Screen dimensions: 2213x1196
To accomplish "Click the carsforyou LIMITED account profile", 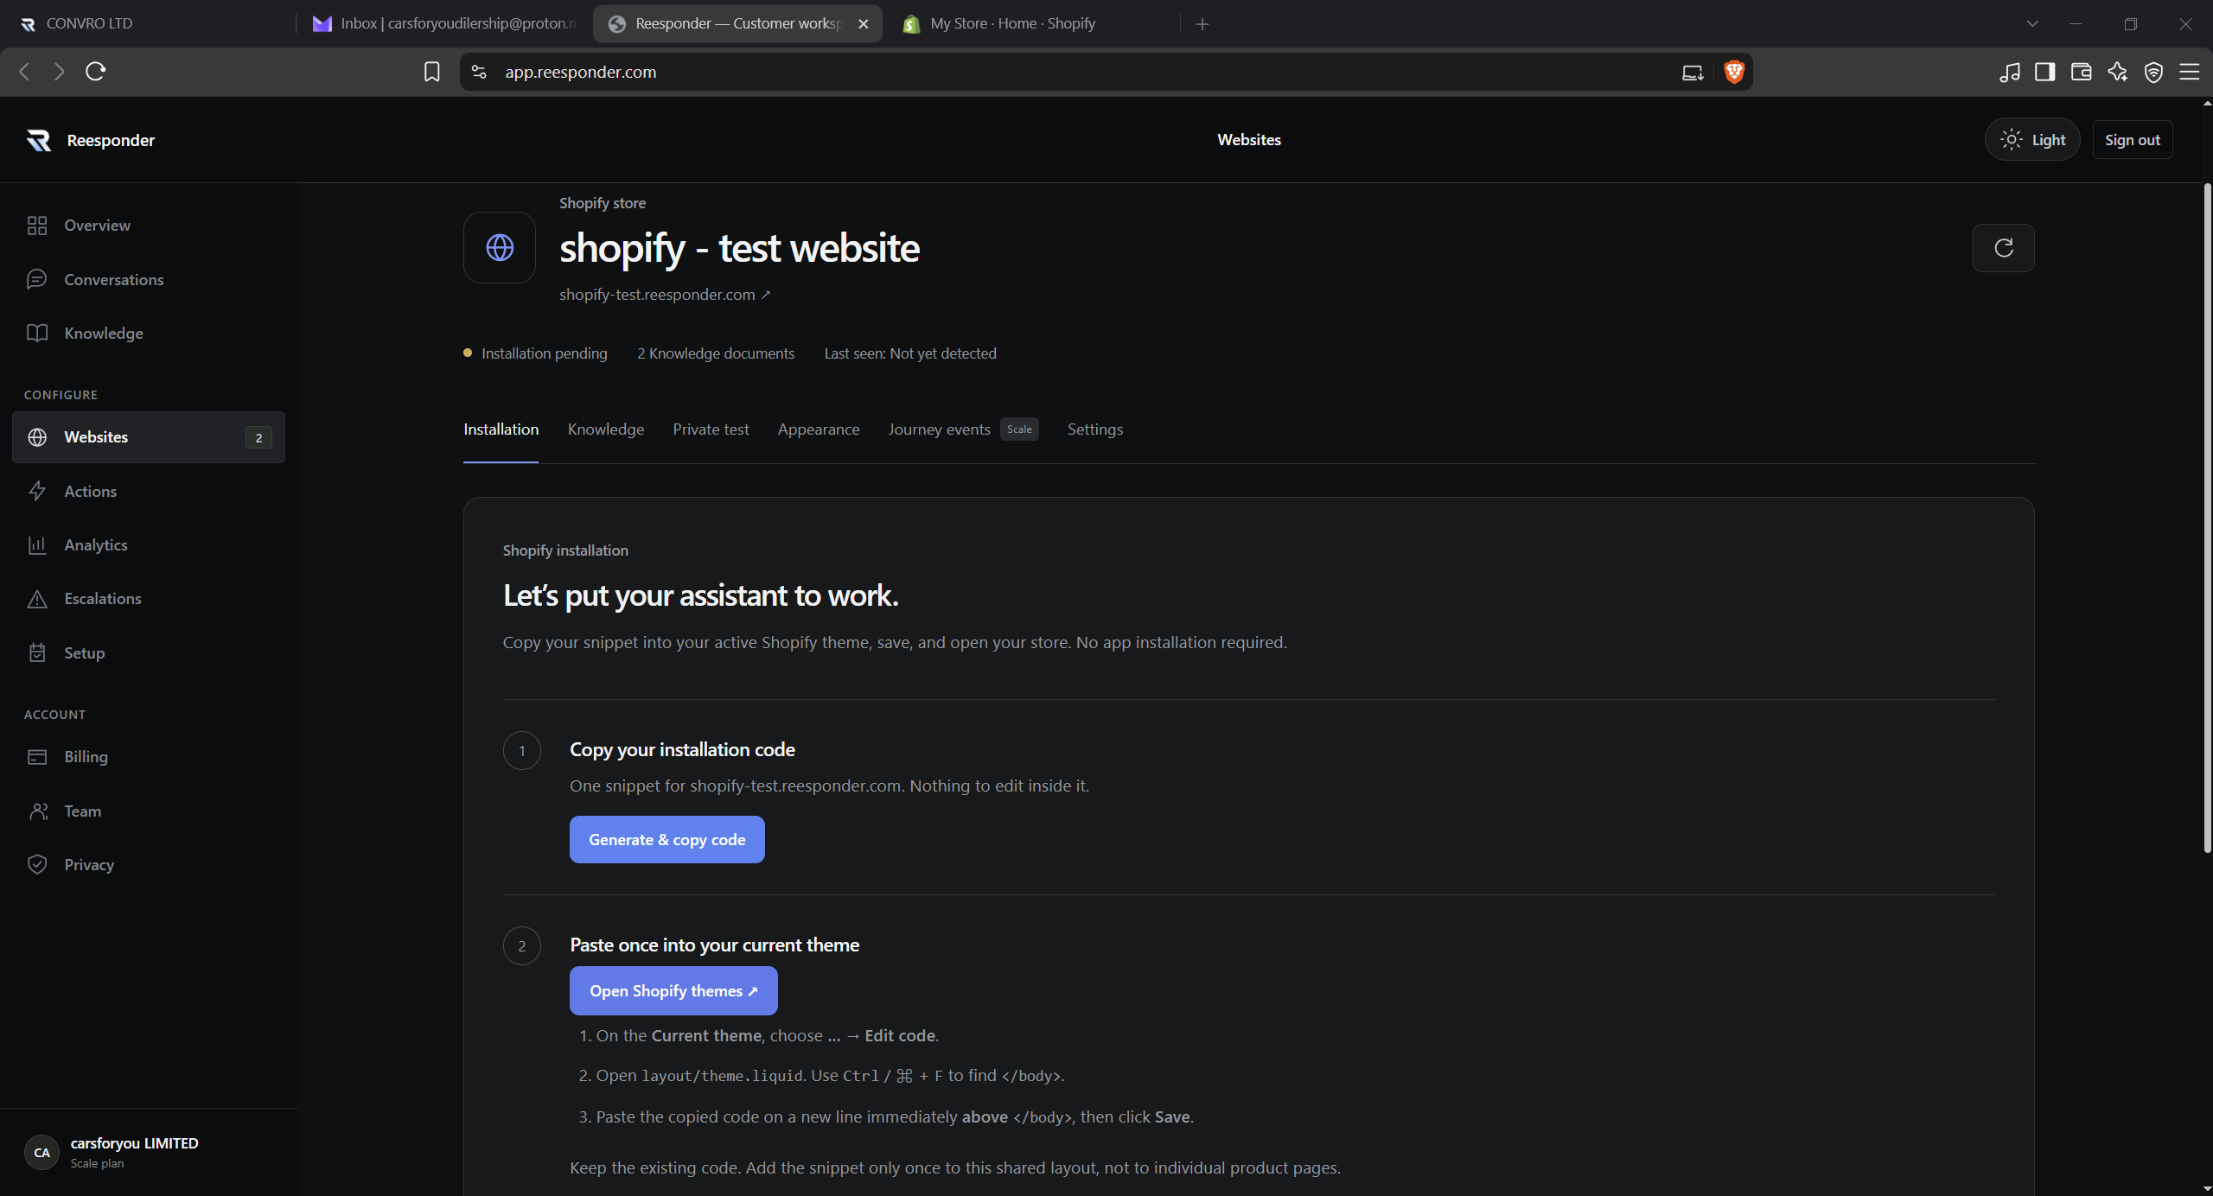I will [149, 1152].
